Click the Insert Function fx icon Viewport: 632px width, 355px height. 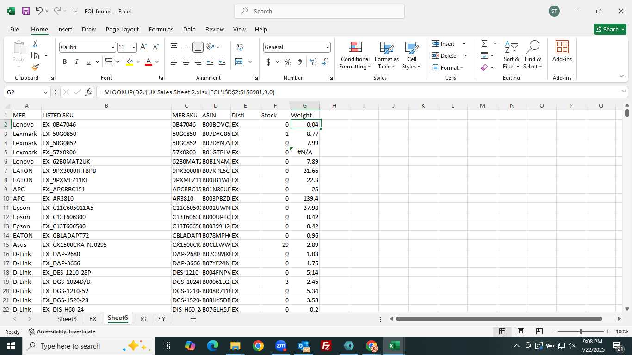click(x=89, y=92)
